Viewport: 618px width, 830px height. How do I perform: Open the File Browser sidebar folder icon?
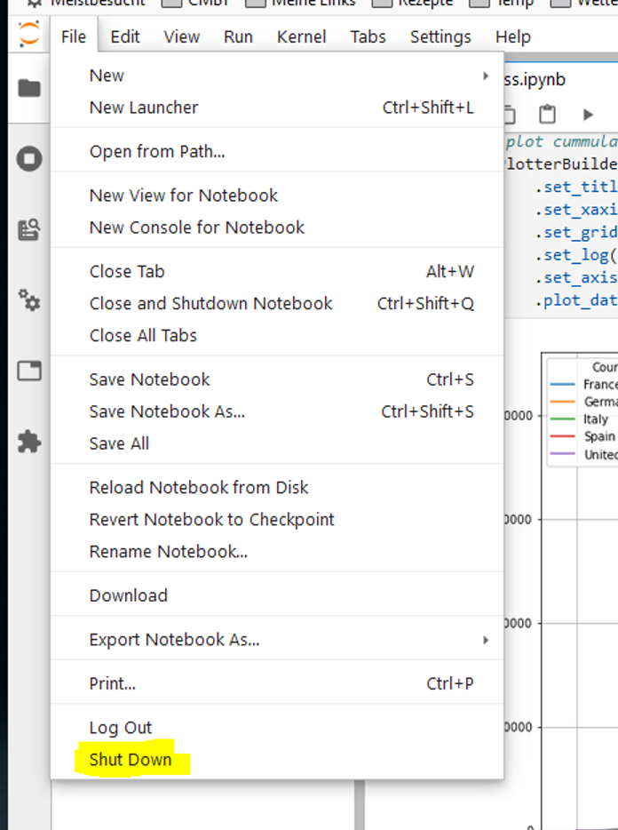[x=29, y=88]
